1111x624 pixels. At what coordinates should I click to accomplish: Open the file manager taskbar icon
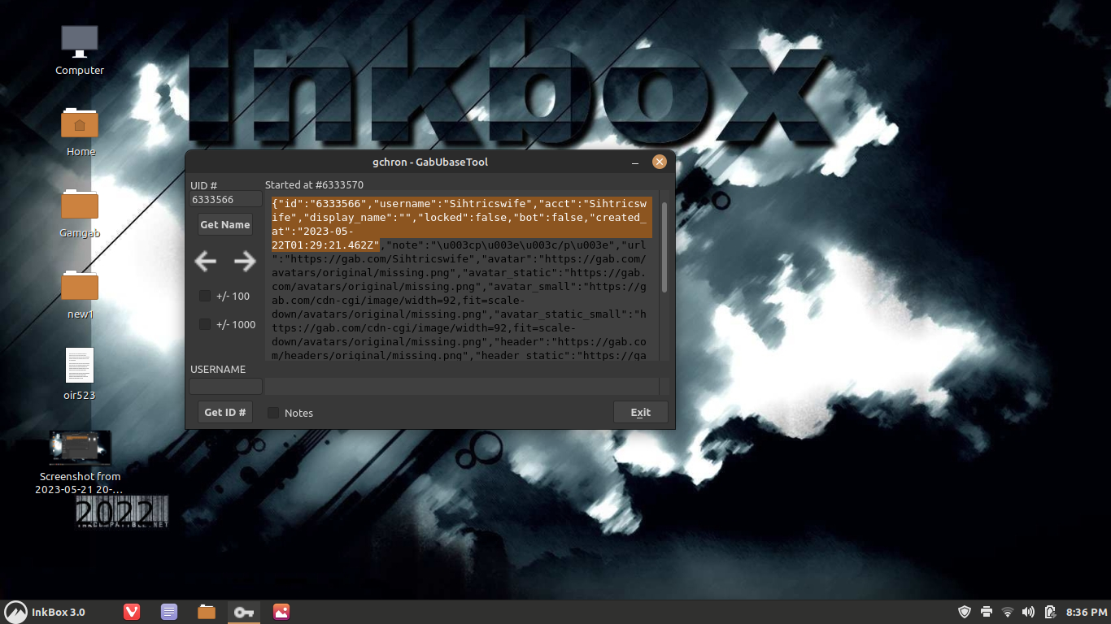pos(207,612)
